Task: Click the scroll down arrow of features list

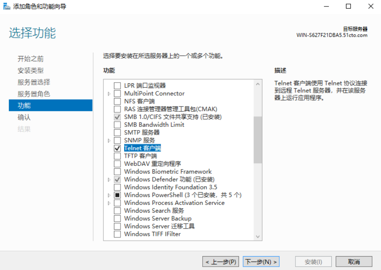Action: click(258, 237)
